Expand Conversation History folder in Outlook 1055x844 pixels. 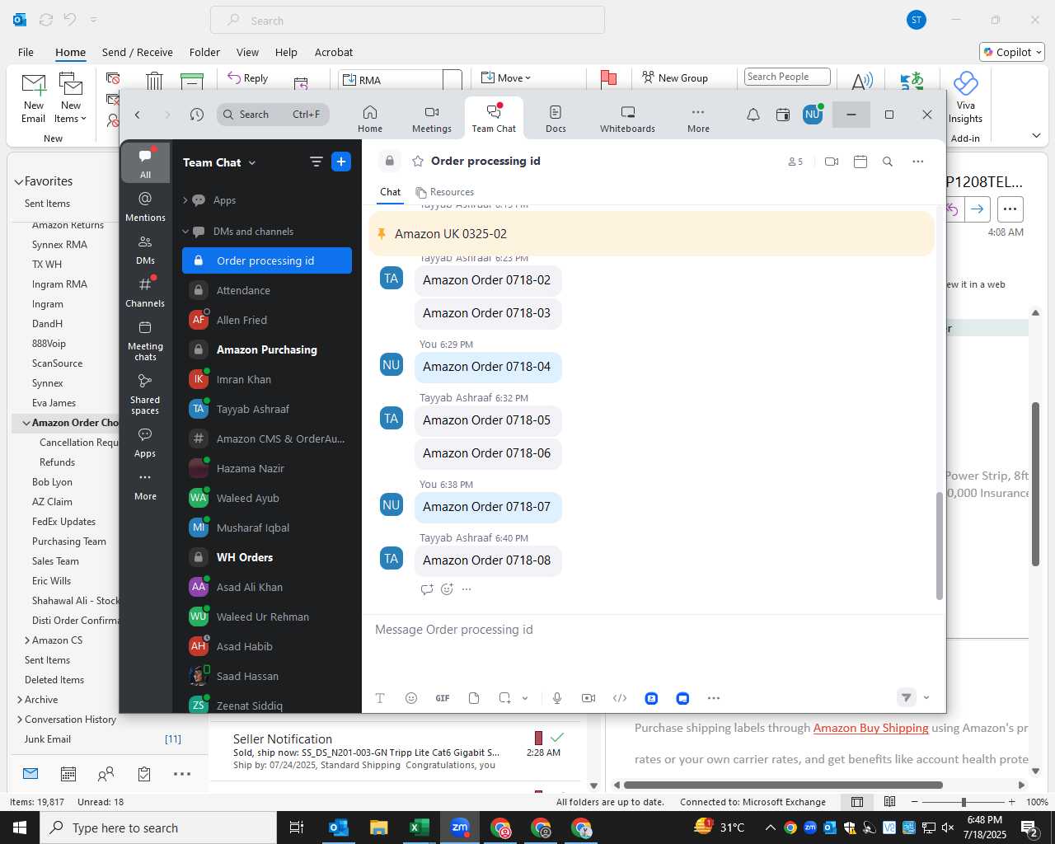[x=20, y=720]
